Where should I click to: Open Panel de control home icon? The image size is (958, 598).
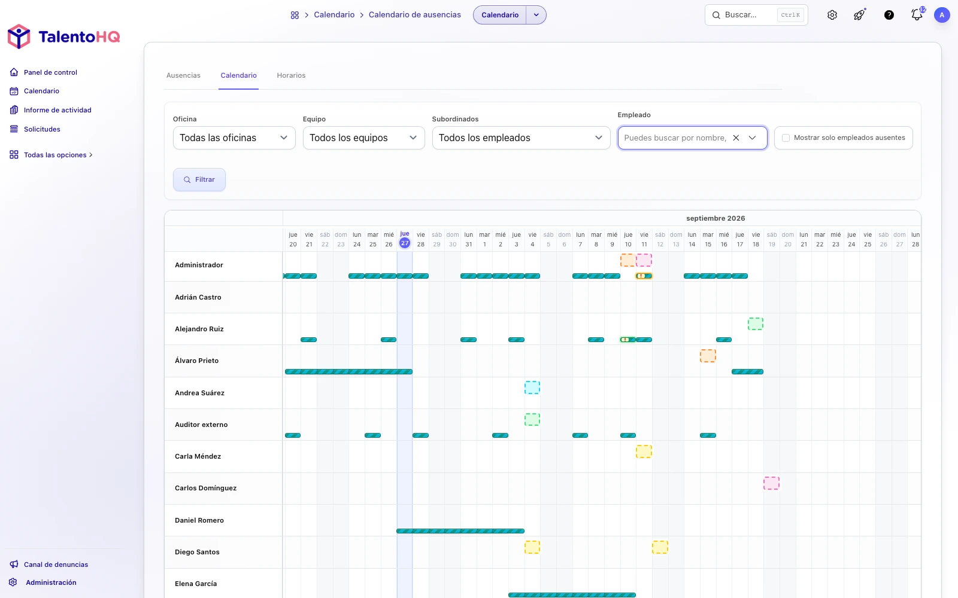click(x=14, y=72)
